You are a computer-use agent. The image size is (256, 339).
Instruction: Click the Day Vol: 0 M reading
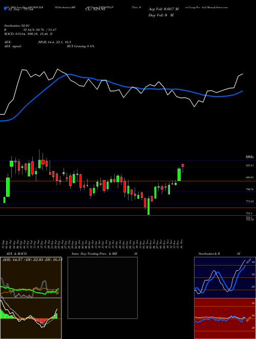[161, 15]
